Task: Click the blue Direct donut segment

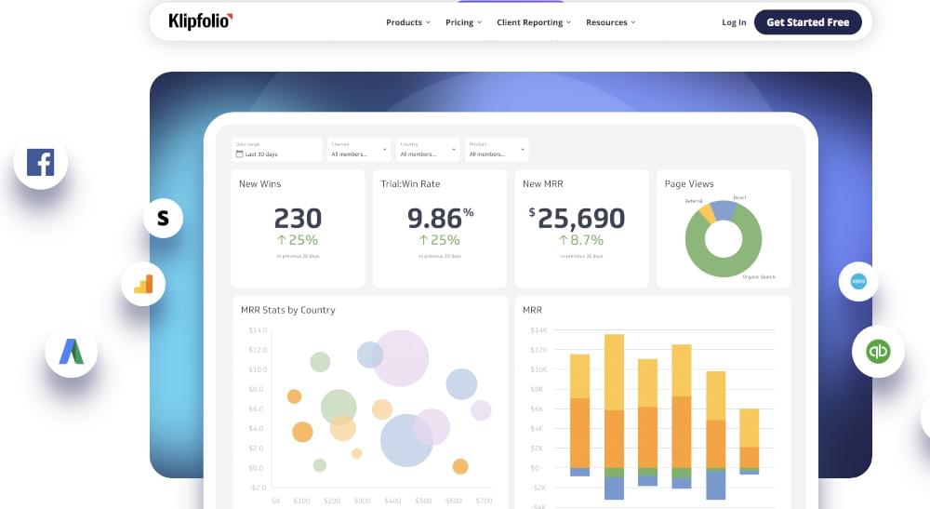Action: 724,209
